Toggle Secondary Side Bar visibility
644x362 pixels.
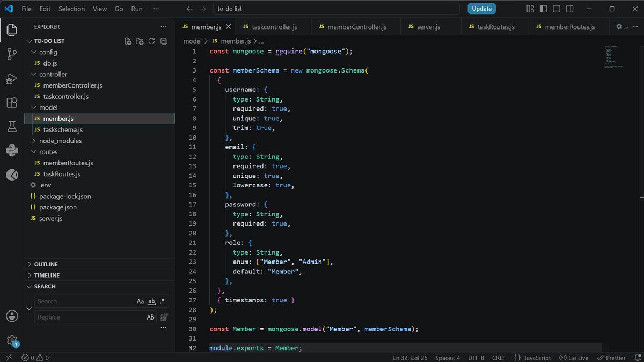(570, 9)
